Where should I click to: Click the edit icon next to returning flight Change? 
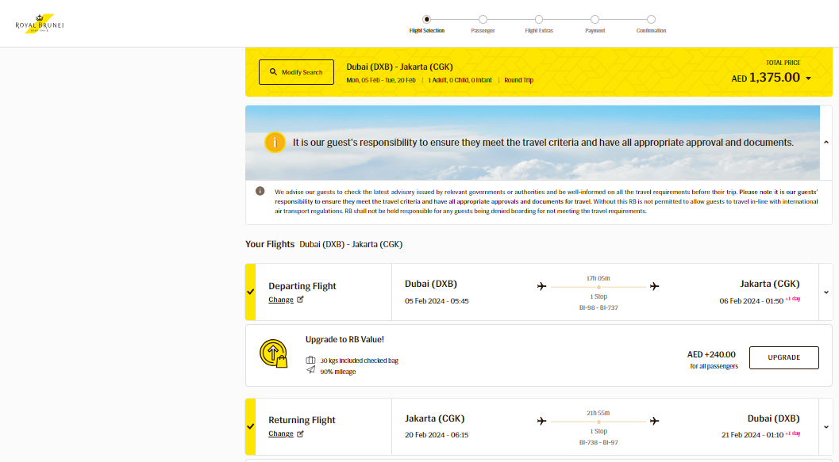[300, 433]
